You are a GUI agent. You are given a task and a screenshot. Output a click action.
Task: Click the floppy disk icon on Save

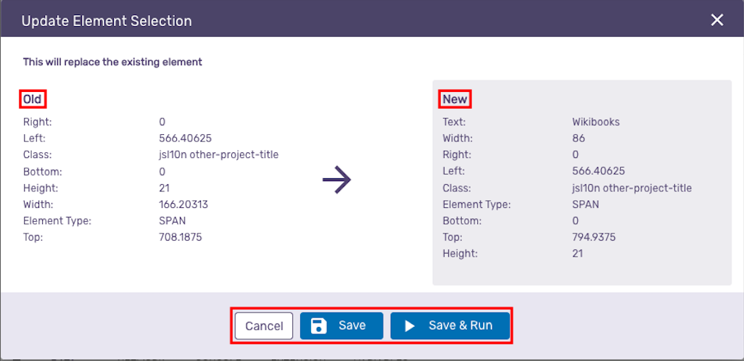click(x=318, y=326)
